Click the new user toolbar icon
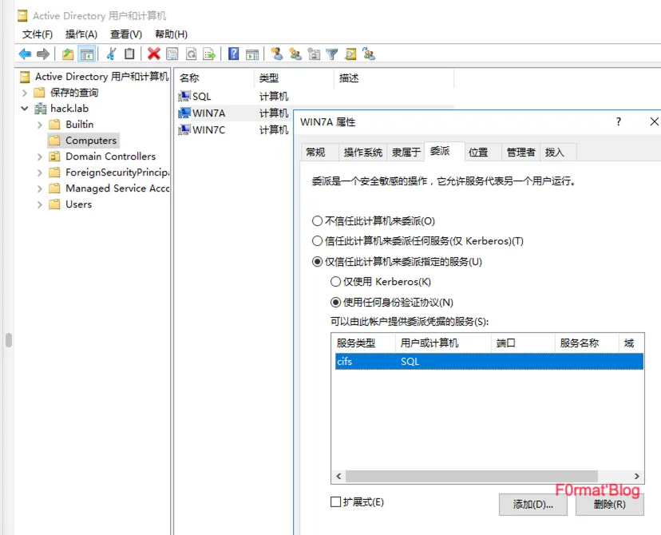Image resolution: width=661 pixels, height=535 pixels. [276, 54]
